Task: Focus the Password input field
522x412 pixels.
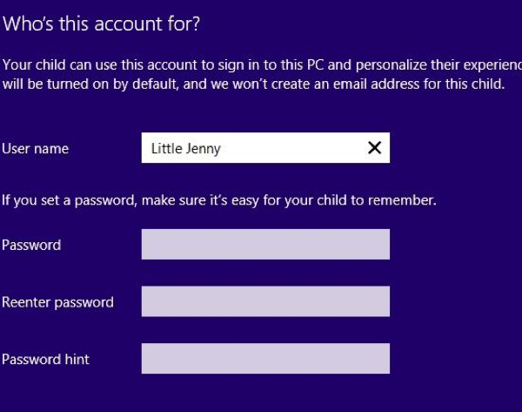Action: coord(265,245)
